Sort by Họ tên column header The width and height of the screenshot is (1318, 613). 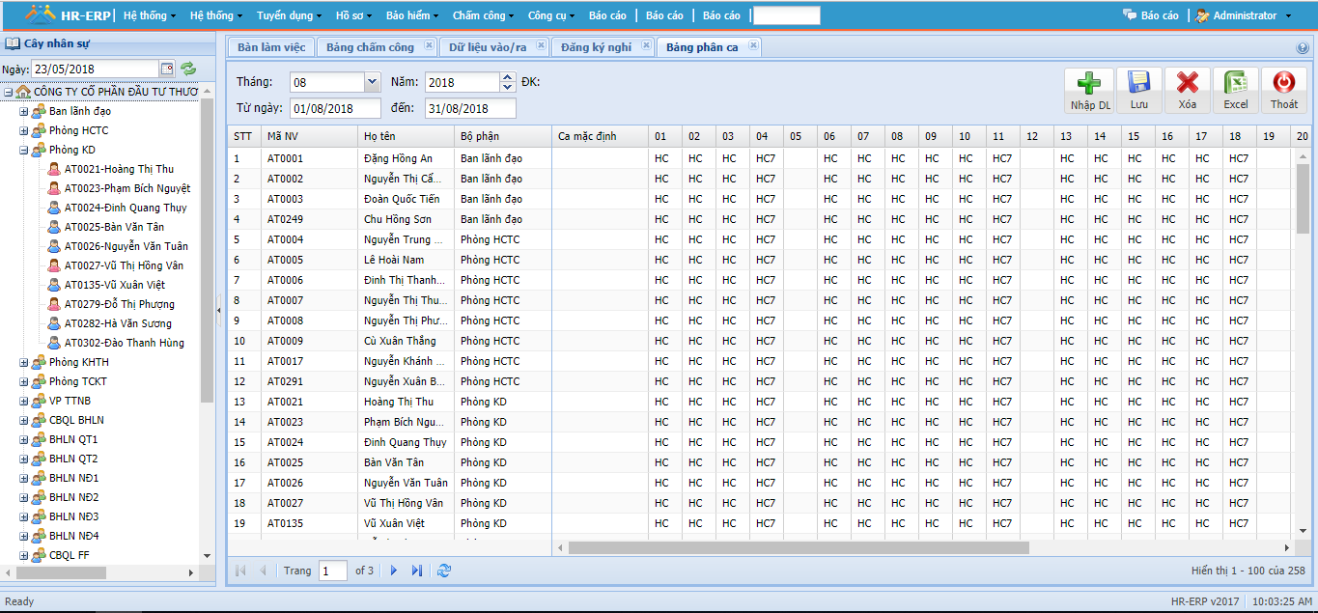tap(406, 136)
